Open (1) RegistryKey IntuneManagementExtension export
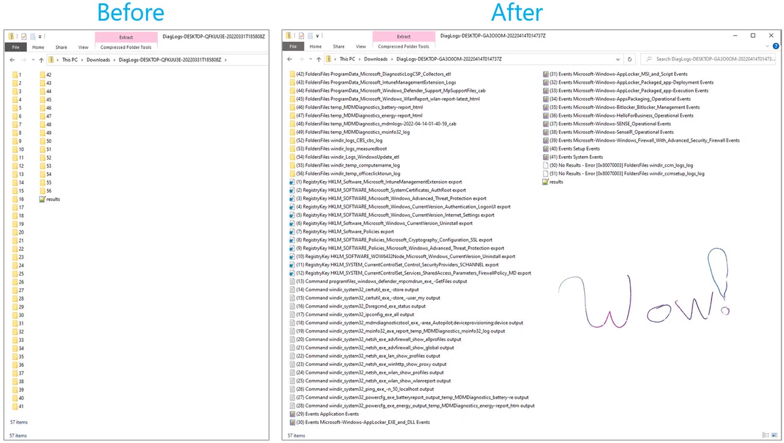This screenshot has width=784, height=443. [x=375, y=182]
